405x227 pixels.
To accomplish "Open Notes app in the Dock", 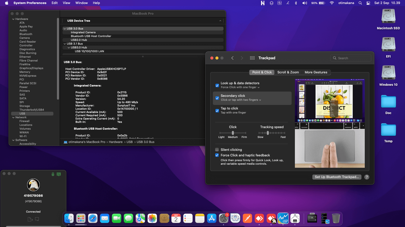I will 200,218.
